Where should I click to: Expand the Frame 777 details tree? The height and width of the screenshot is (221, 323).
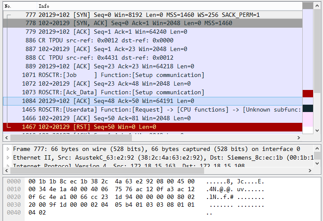click(x=8, y=149)
